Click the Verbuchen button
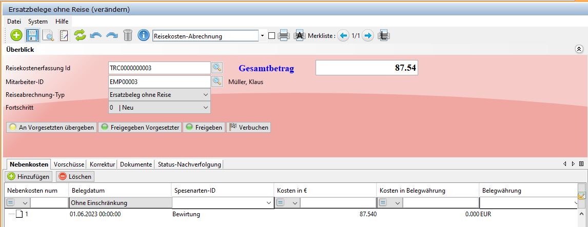Screen dimensions: 588x227 pos(249,128)
